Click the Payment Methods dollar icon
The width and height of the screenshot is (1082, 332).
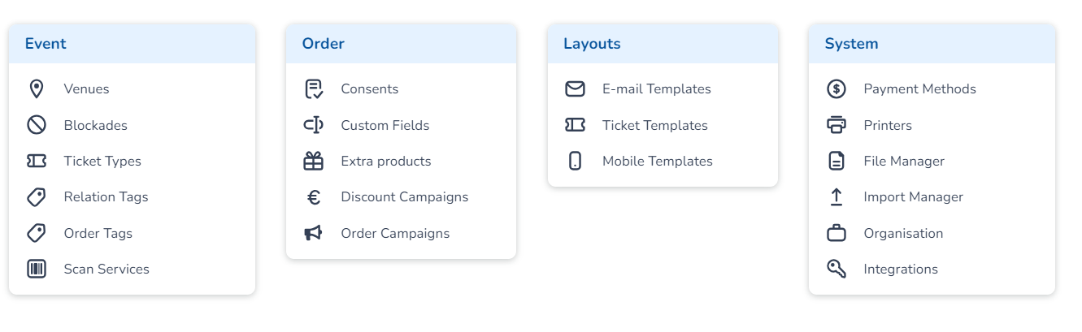coord(836,89)
